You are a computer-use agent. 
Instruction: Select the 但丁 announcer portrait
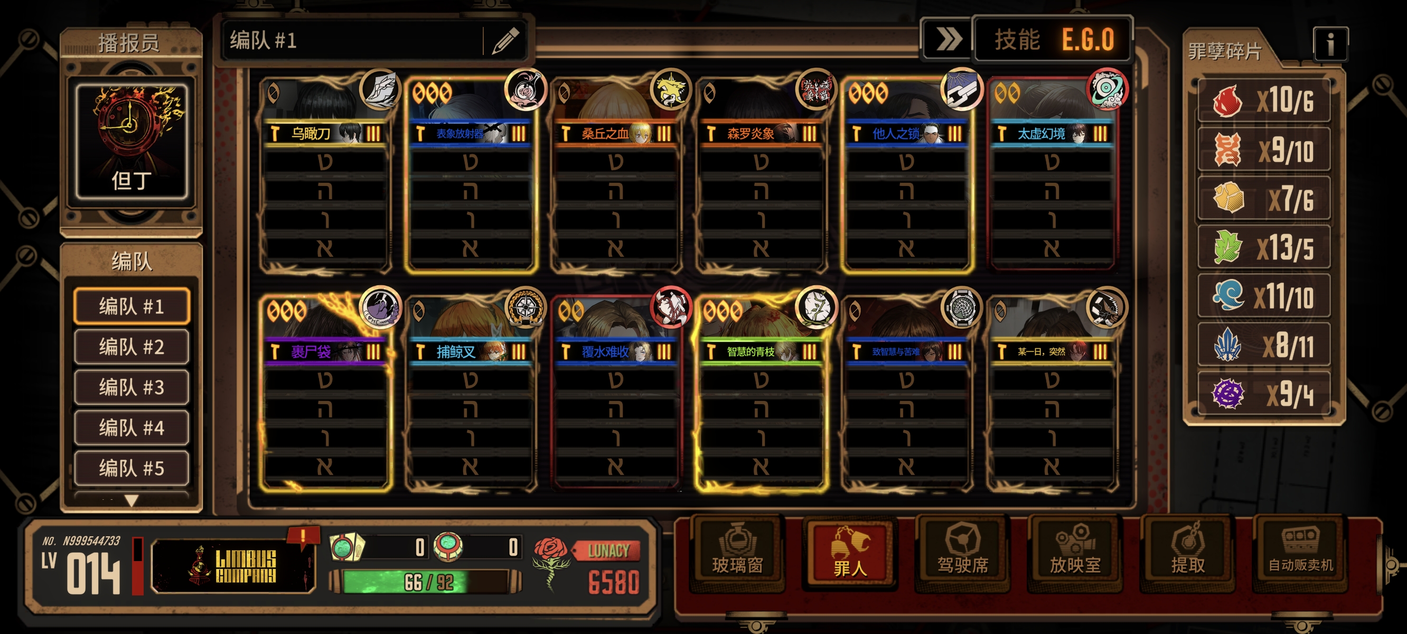coord(132,141)
